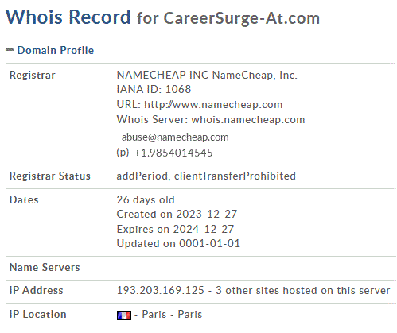397x333 pixels.
Task: Click the Name Servers row label
Action: [x=45, y=268]
